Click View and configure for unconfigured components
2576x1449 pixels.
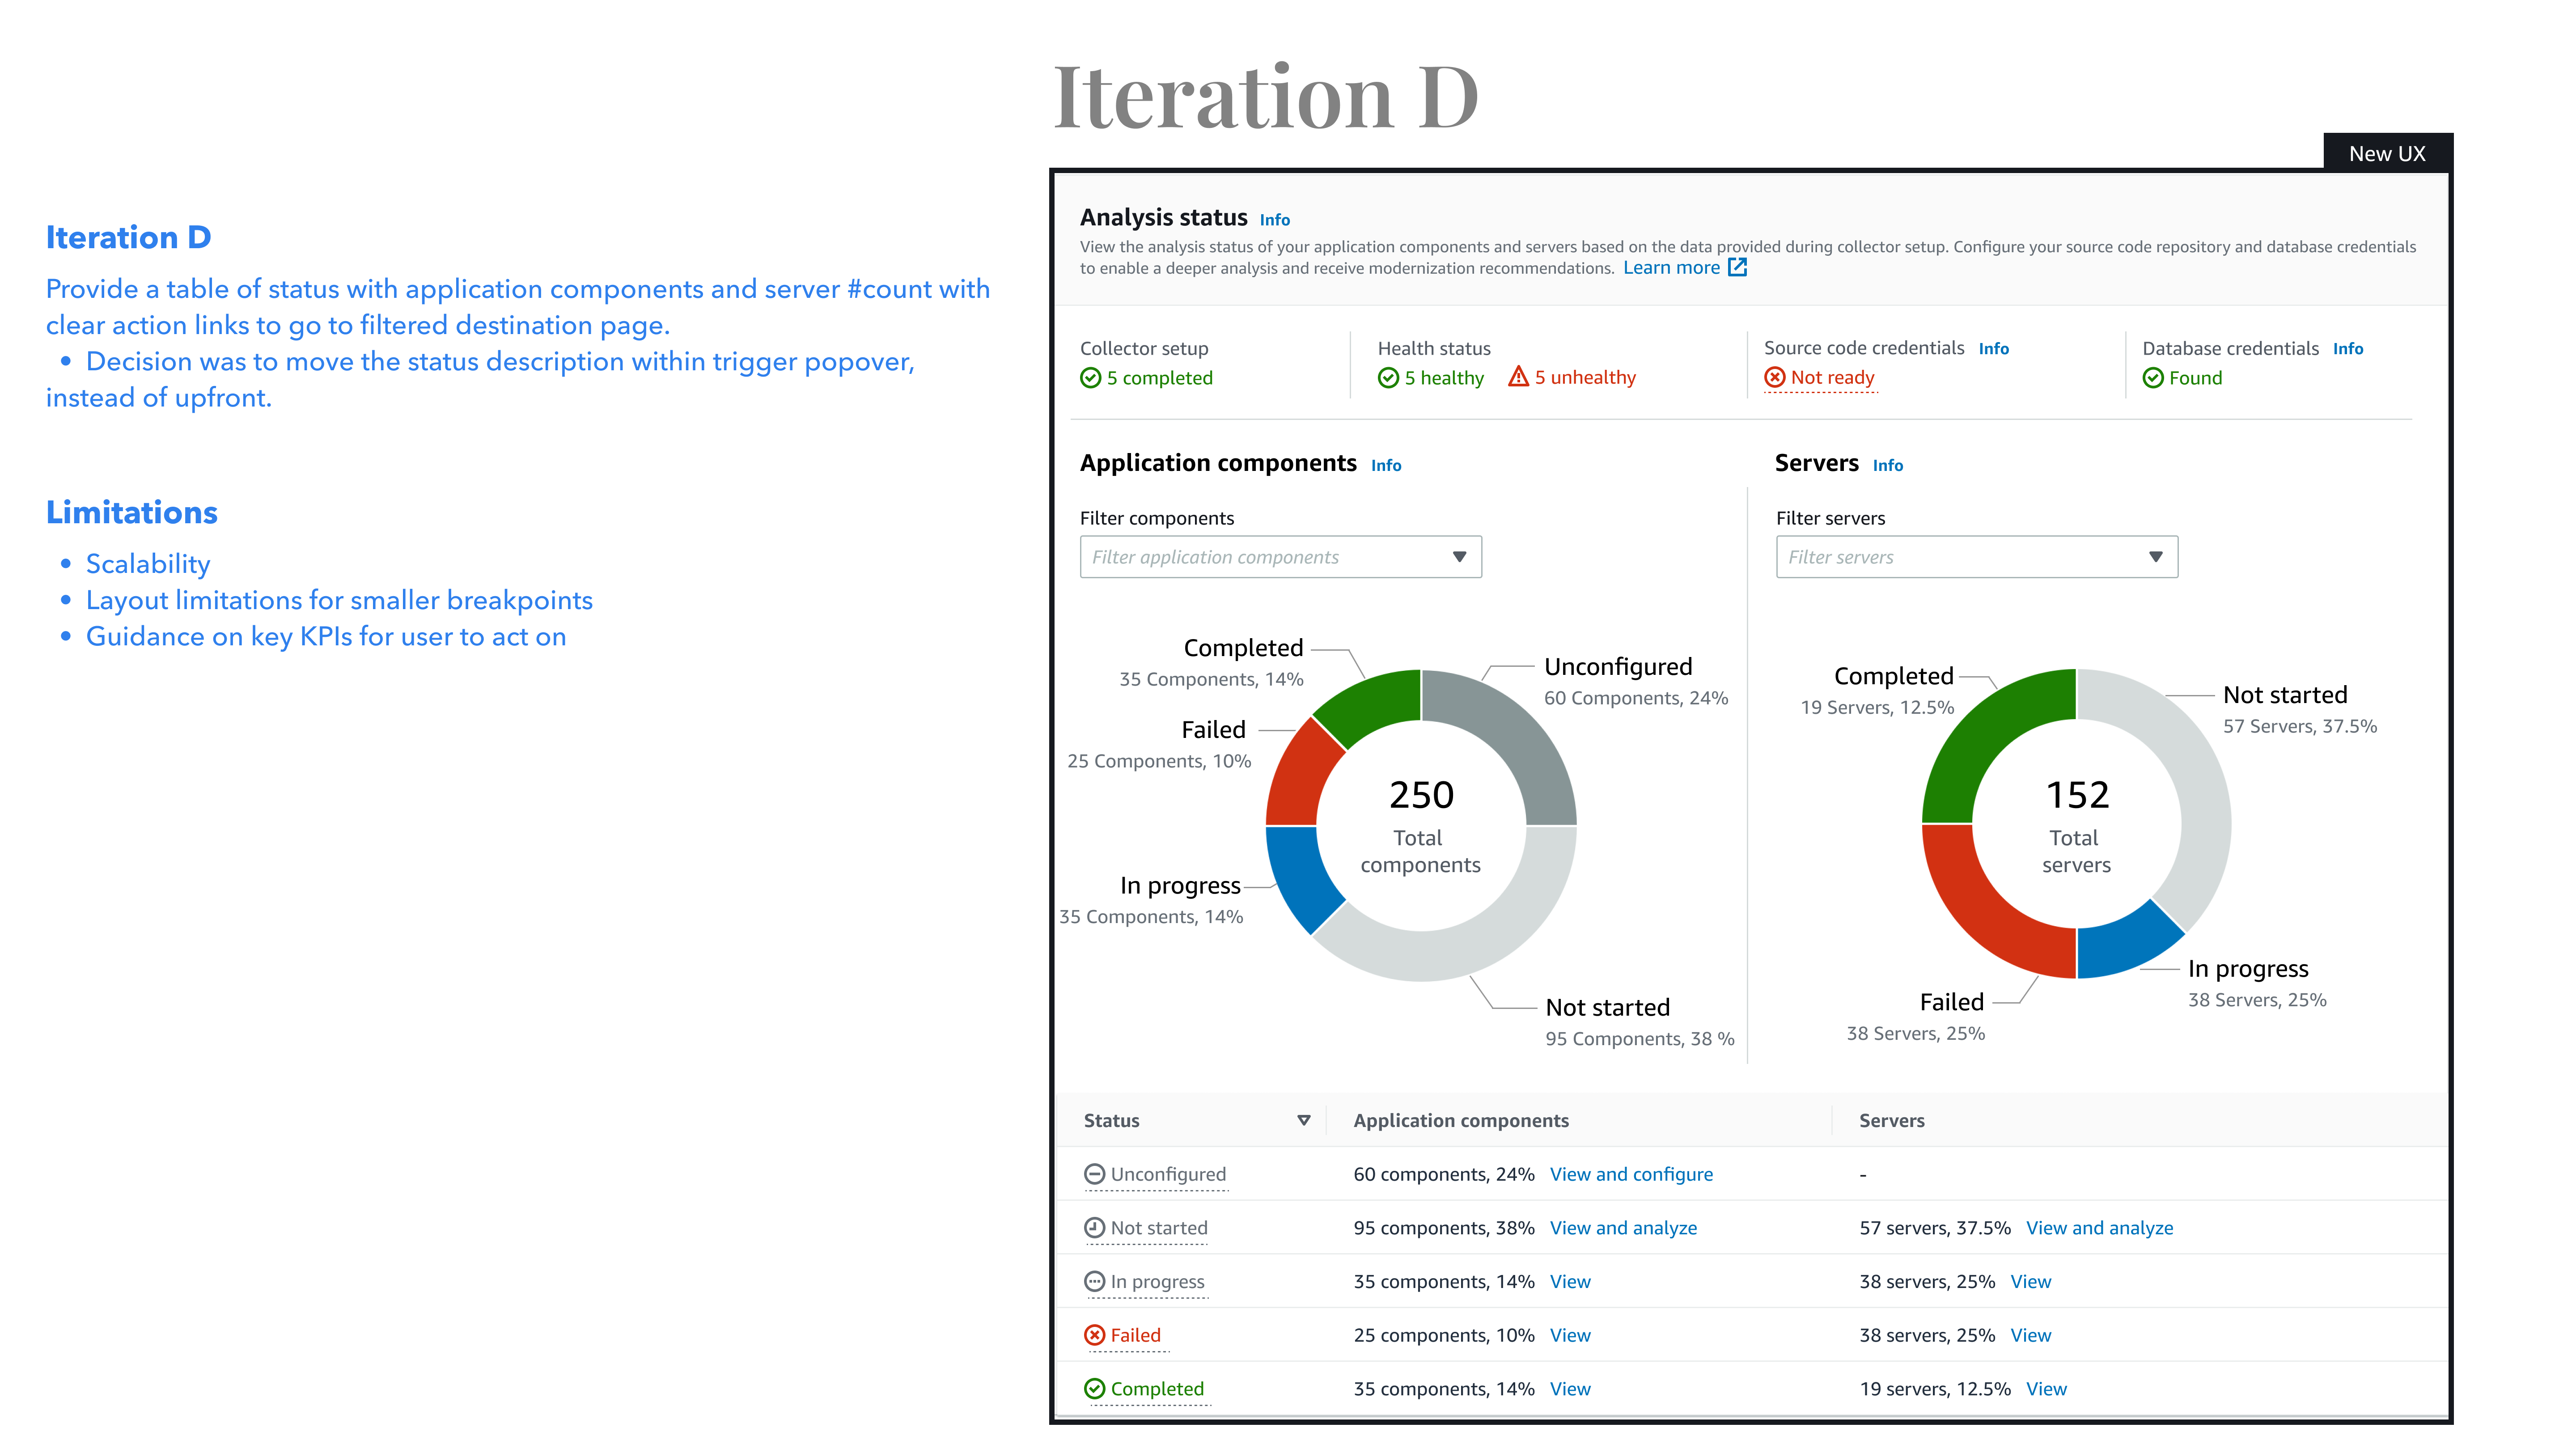[x=1630, y=1175]
